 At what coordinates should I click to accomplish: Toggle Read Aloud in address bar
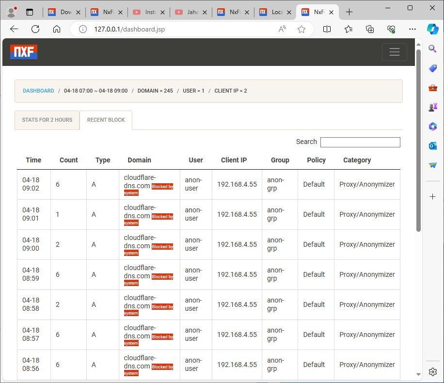[282, 29]
